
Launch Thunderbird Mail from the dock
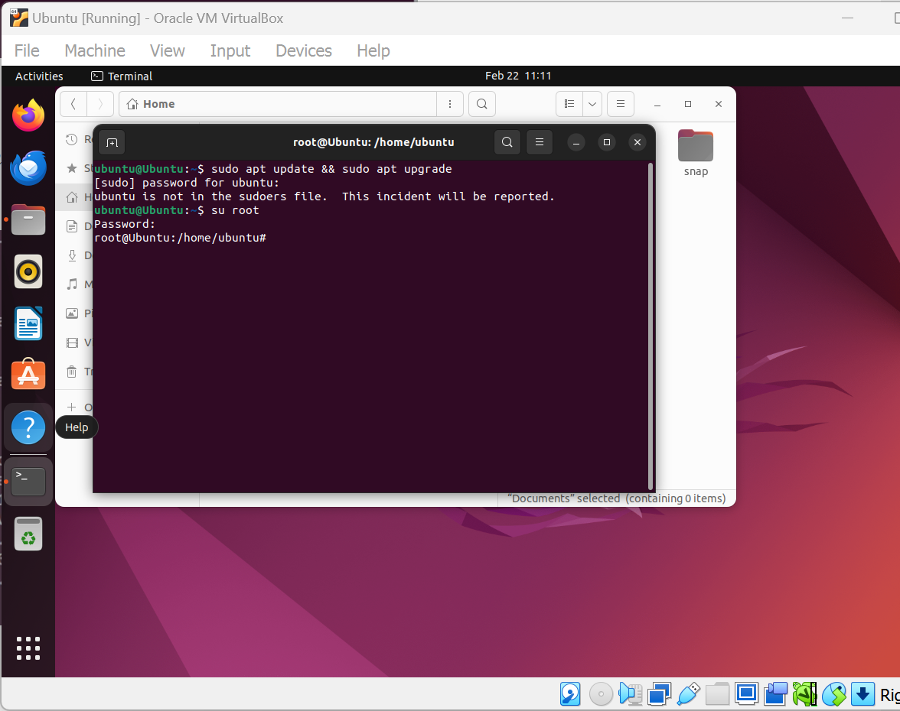click(28, 167)
